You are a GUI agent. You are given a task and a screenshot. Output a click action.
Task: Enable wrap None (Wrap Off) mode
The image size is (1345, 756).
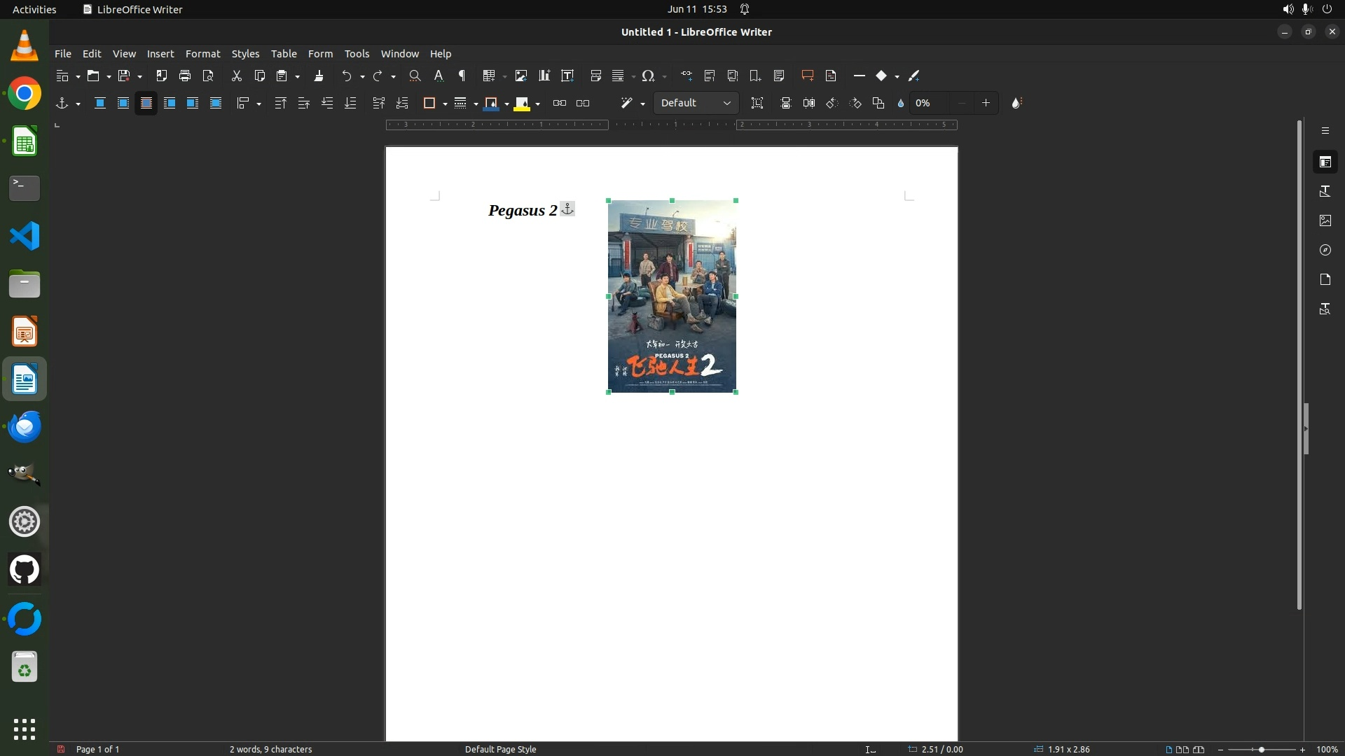[99, 104]
